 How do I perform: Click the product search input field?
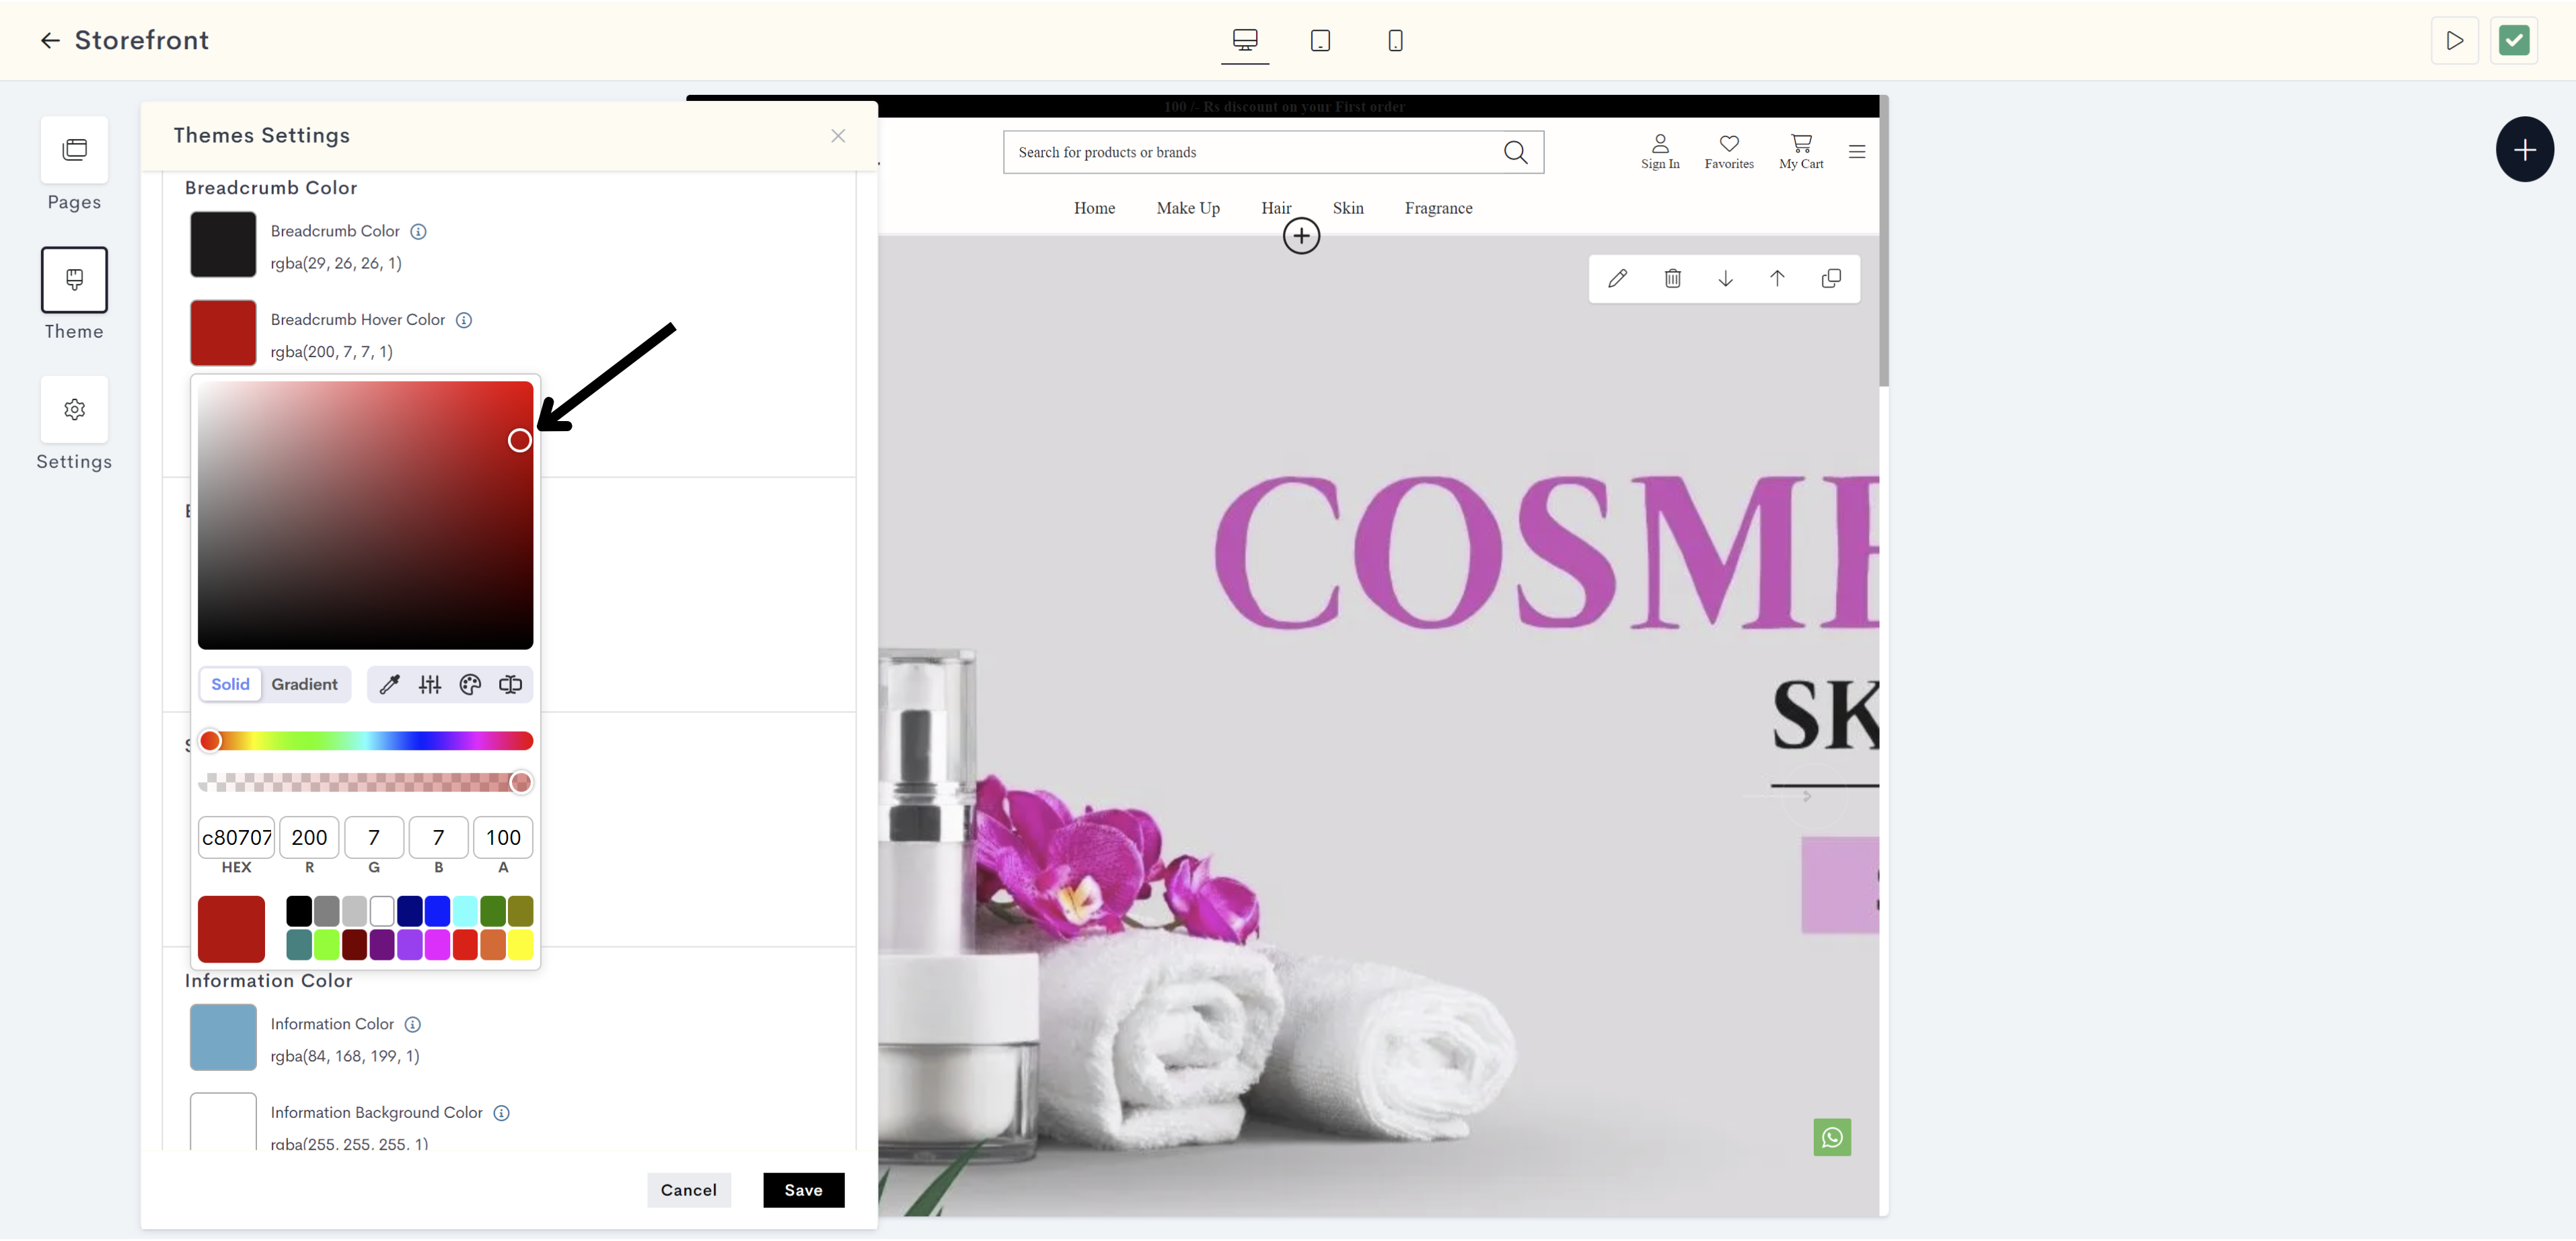[x=1273, y=152]
